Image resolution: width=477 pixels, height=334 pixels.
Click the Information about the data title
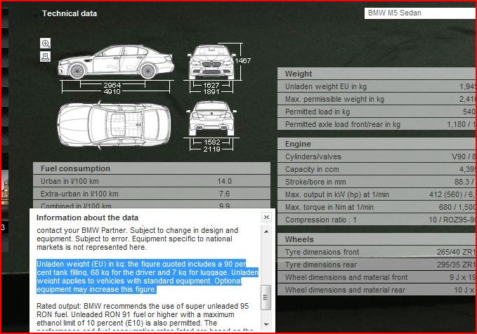click(x=87, y=218)
